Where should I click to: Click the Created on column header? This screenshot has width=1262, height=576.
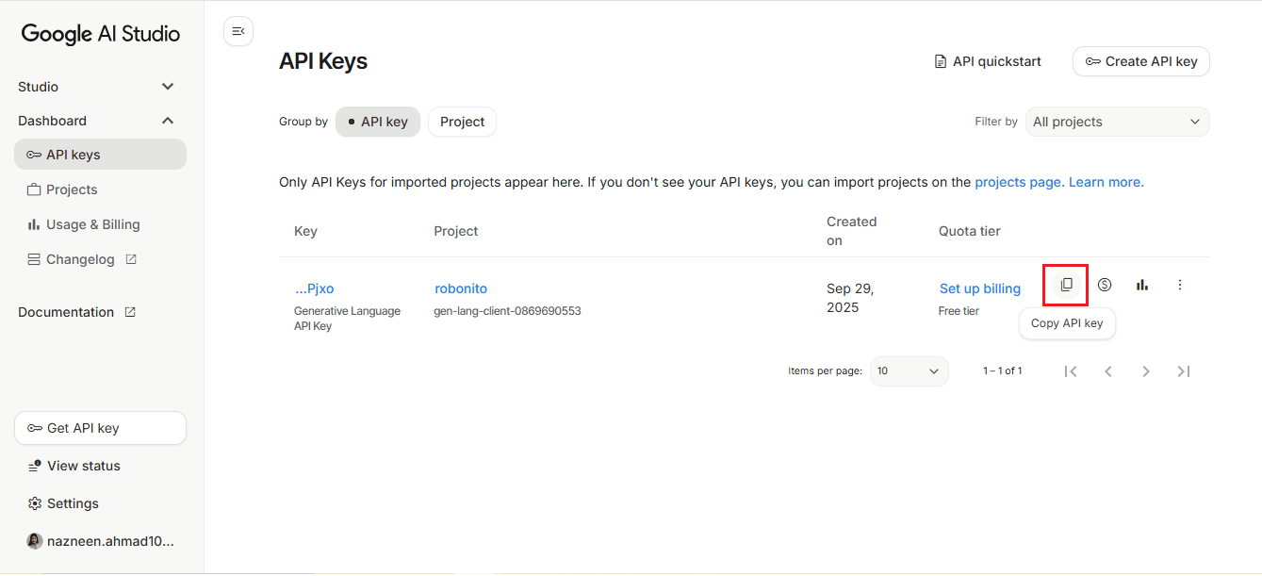click(x=852, y=231)
